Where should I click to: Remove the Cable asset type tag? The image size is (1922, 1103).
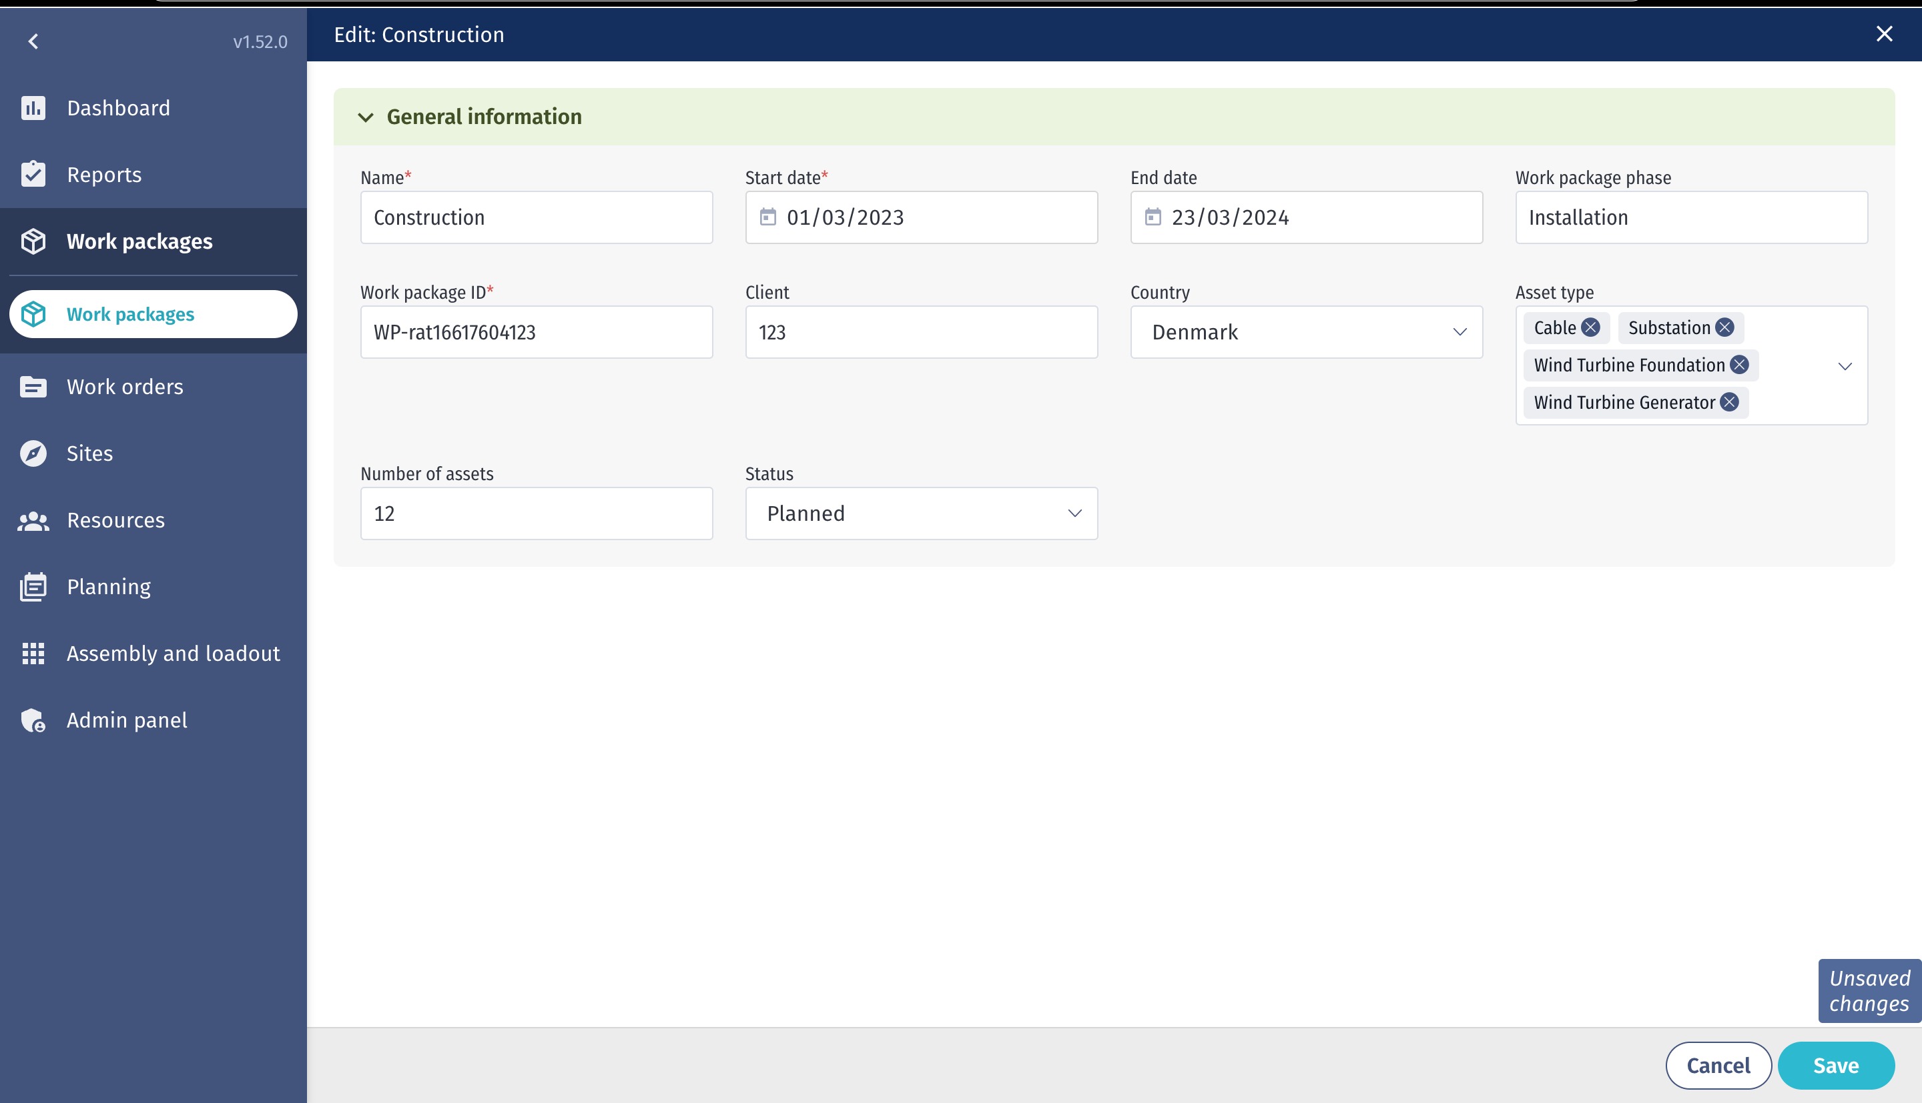tap(1591, 327)
